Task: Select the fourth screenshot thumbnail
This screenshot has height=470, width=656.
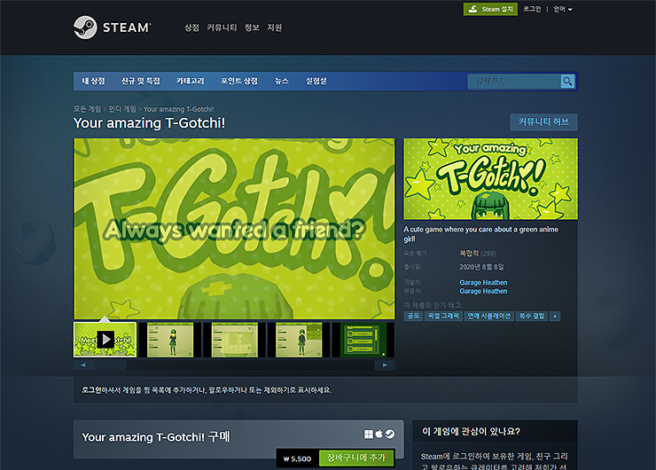Action: 299,340
